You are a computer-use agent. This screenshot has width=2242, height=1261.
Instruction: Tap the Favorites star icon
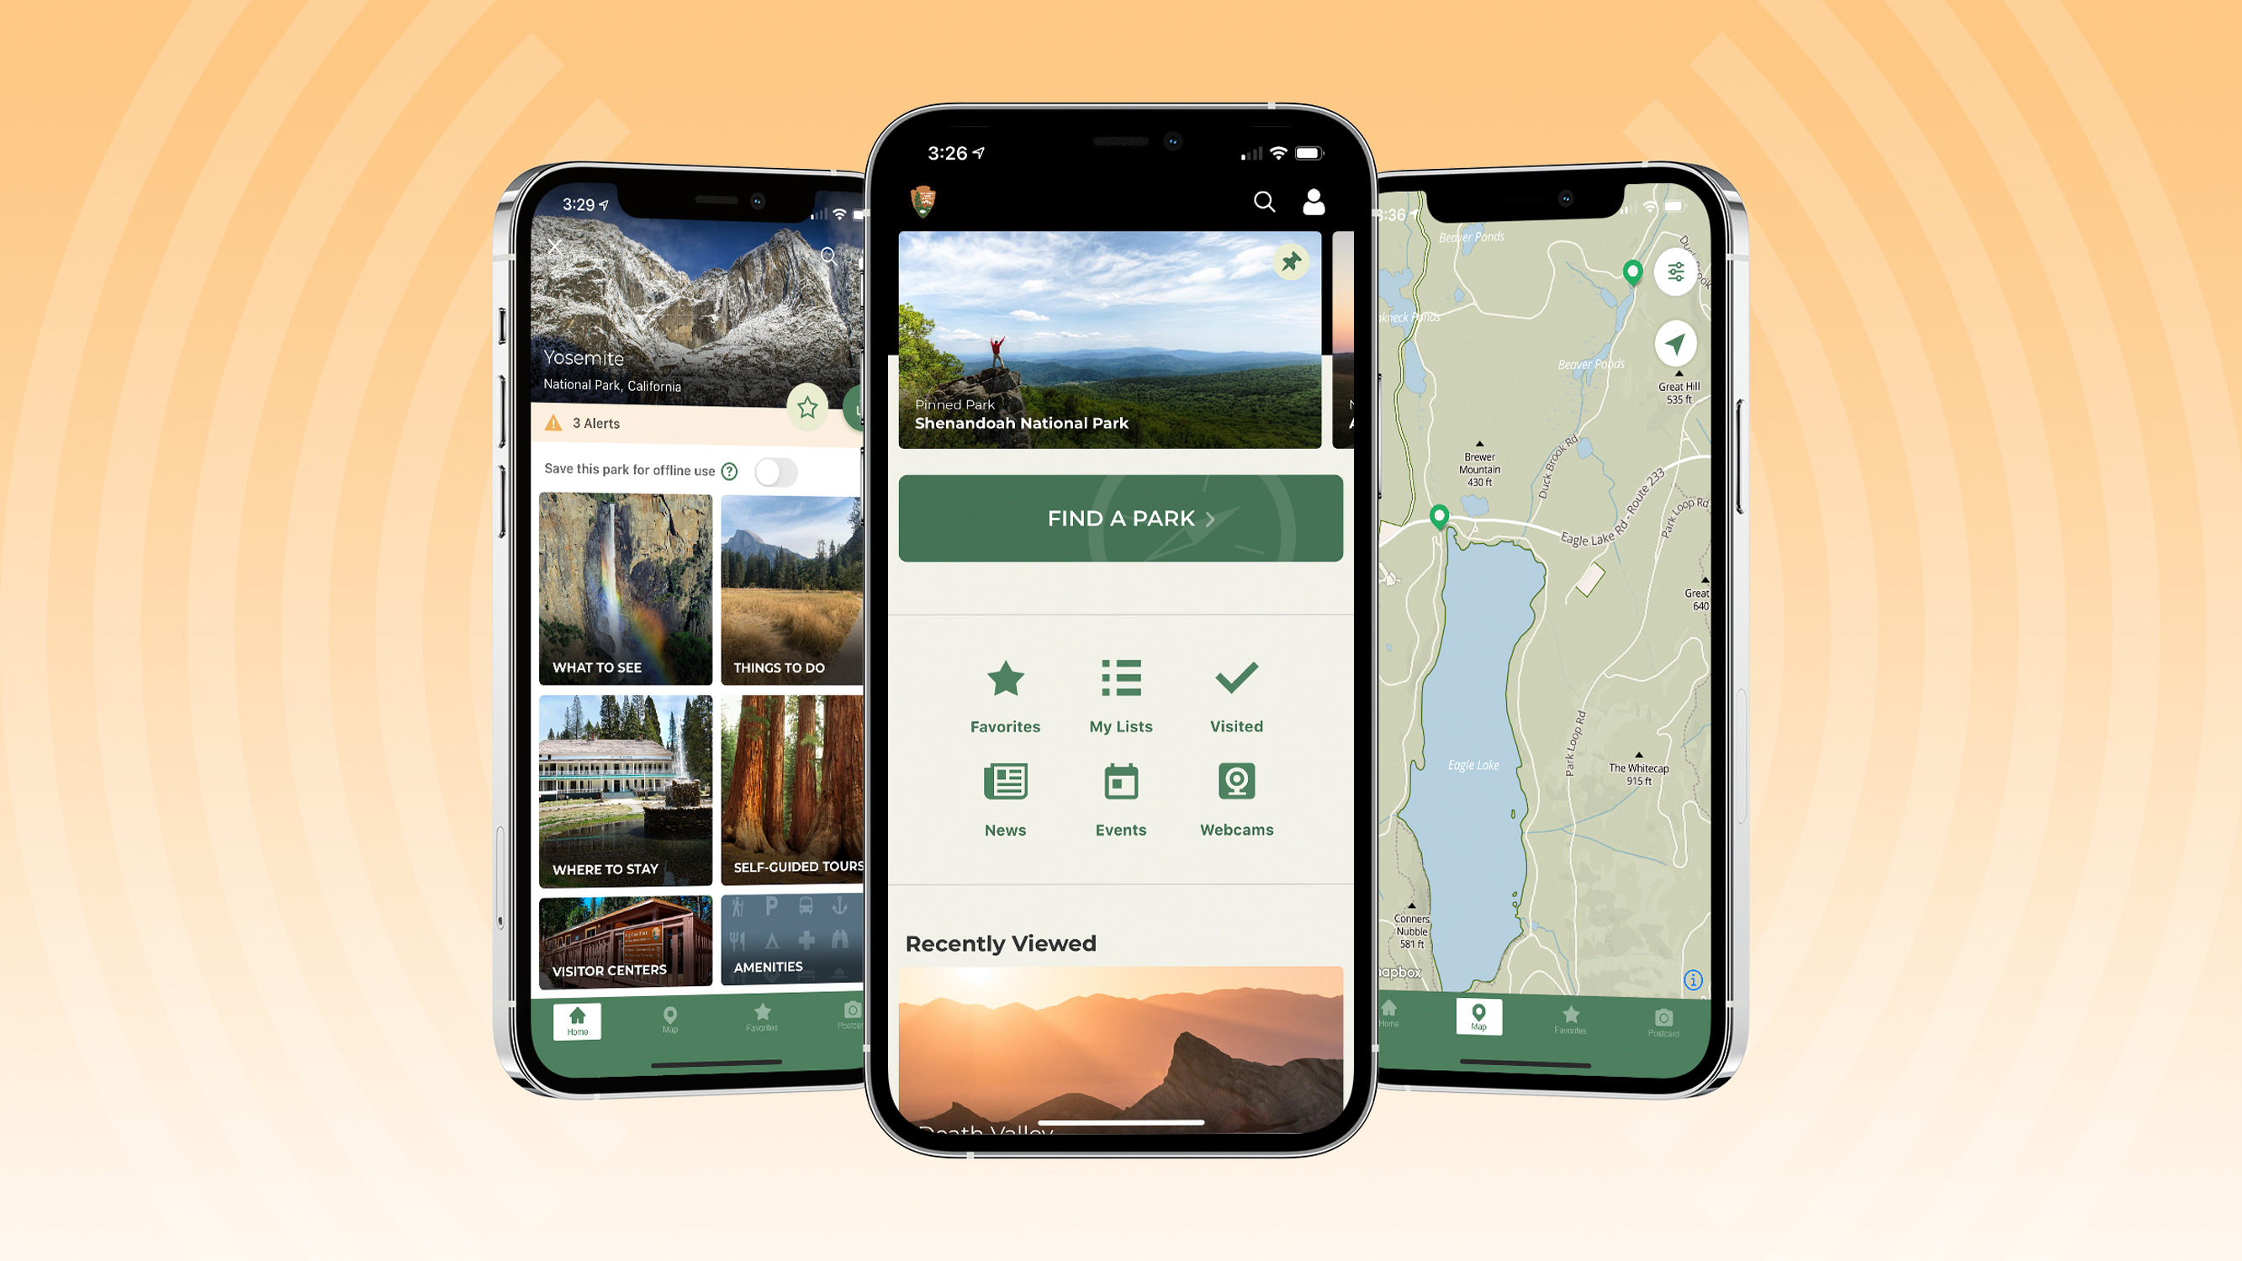pyautogui.click(x=1006, y=679)
